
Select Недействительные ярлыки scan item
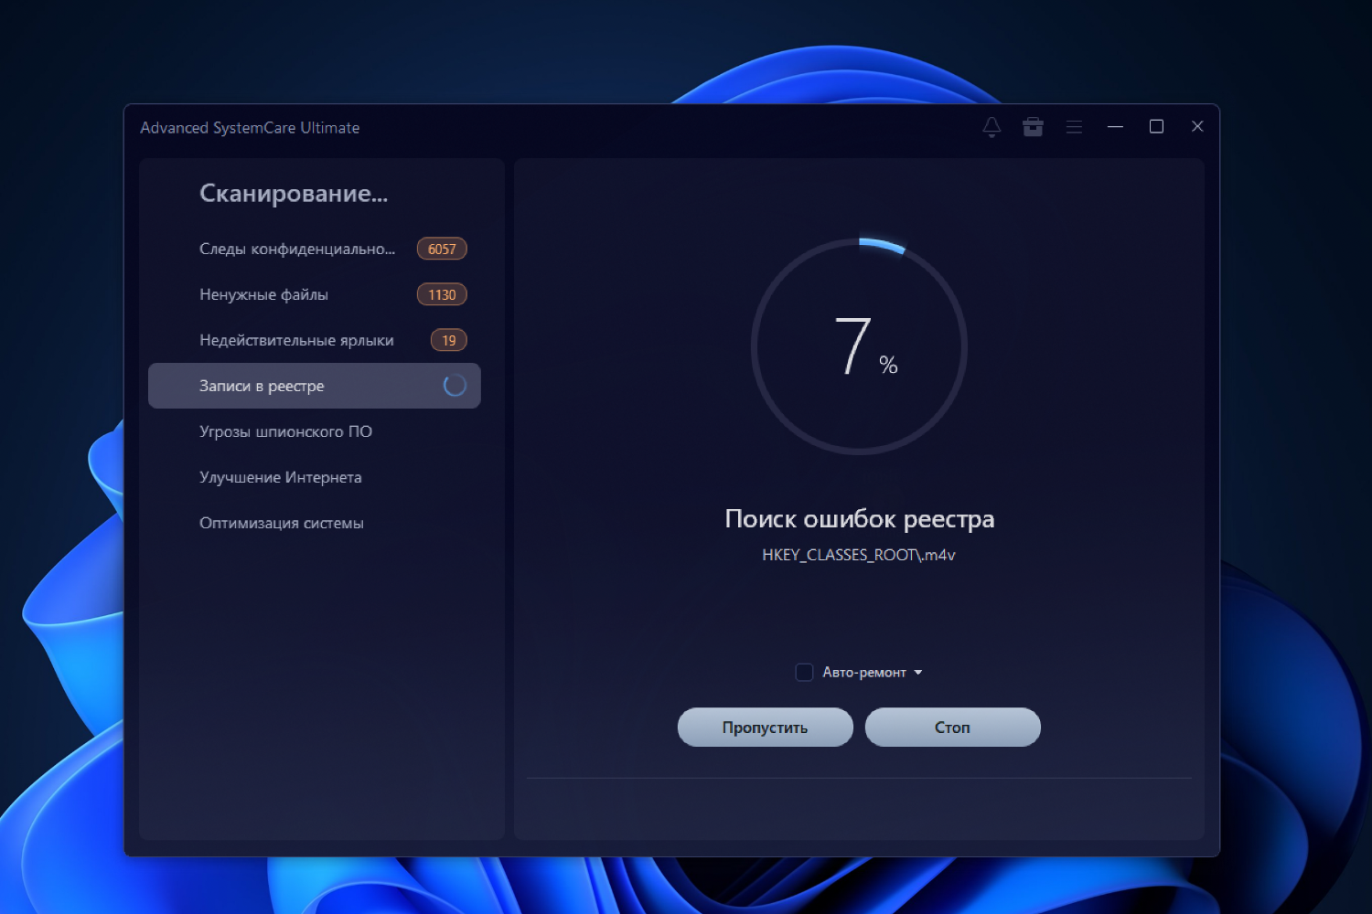315,340
